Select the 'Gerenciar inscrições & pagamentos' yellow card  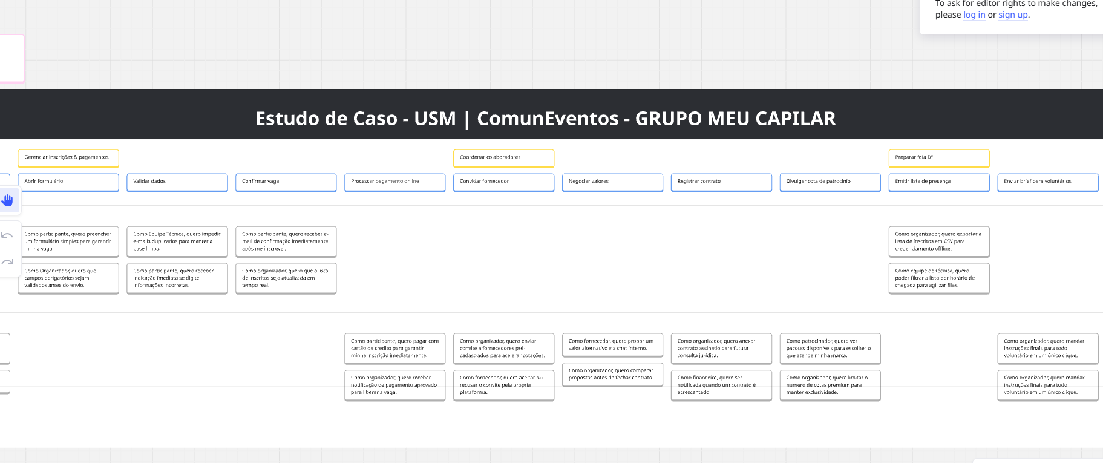pos(68,158)
